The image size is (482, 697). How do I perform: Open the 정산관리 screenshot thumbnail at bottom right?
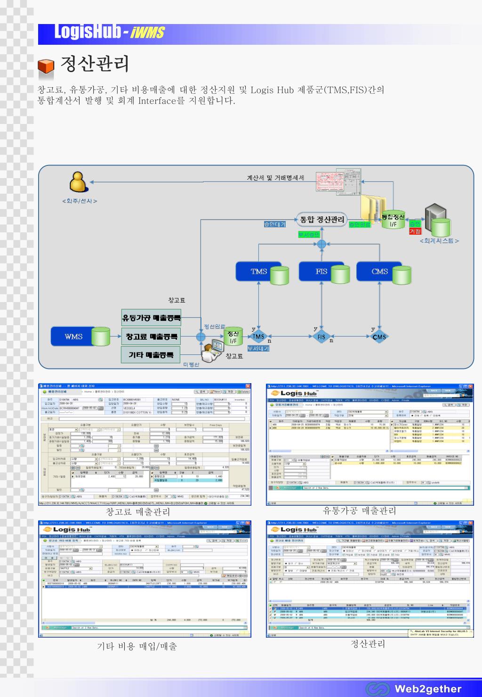[x=370, y=579]
